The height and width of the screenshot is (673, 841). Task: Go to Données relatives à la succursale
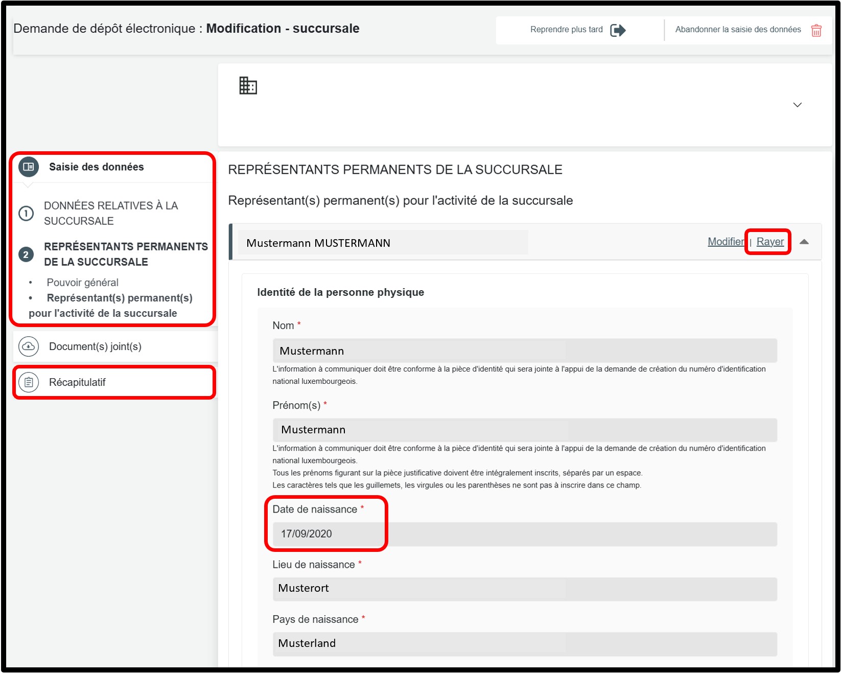110,213
